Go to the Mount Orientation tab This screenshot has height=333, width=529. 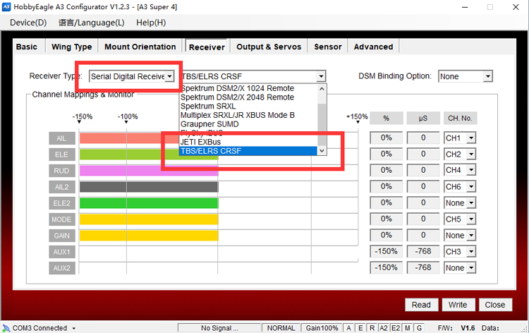click(x=140, y=47)
